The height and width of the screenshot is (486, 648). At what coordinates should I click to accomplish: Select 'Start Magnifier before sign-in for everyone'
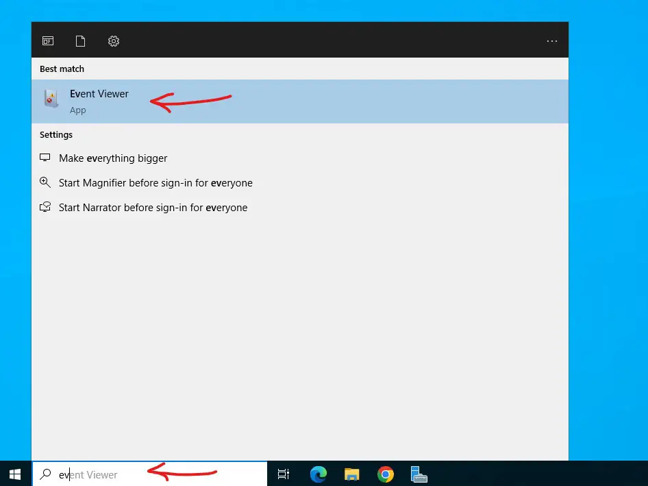155,183
